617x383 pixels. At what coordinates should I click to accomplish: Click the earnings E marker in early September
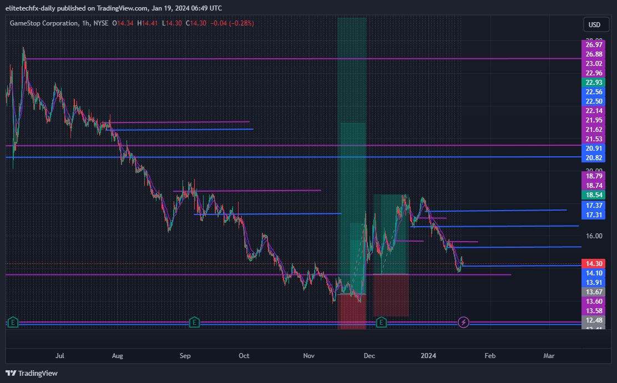(x=194, y=323)
